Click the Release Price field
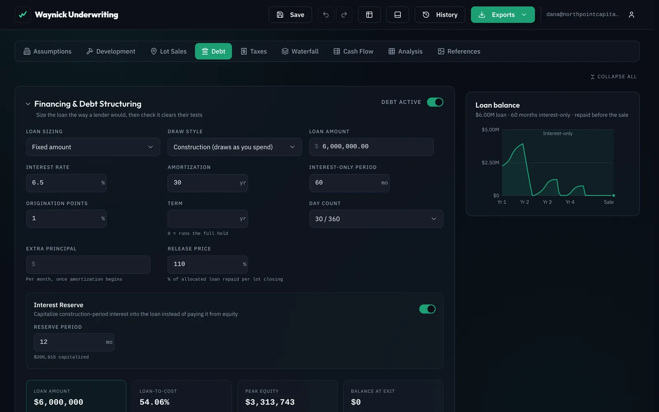659x412 pixels. pyautogui.click(x=208, y=265)
